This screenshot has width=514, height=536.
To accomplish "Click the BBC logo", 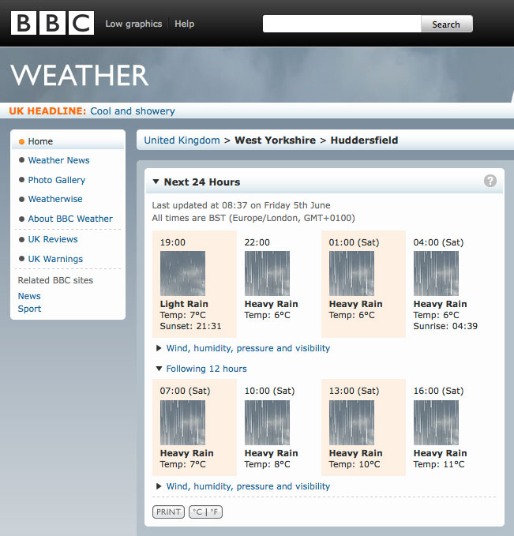I will pyautogui.click(x=52, y=23).
